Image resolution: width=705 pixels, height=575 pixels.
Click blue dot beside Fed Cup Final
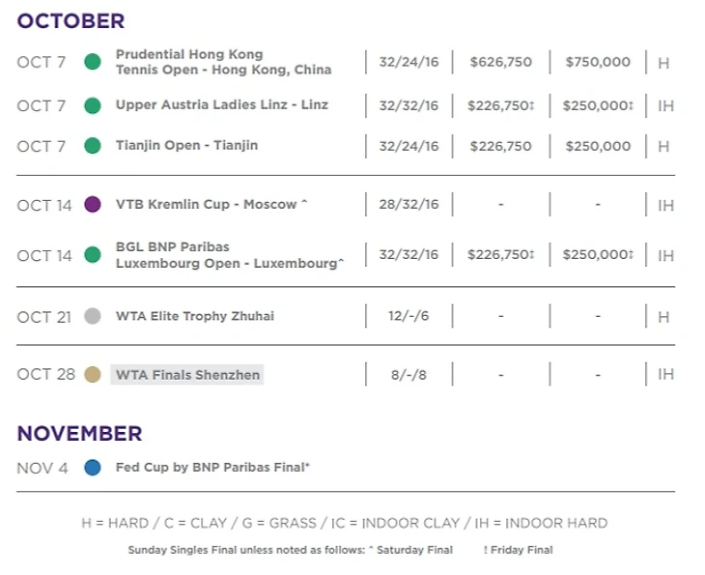[x=93, y=468]
